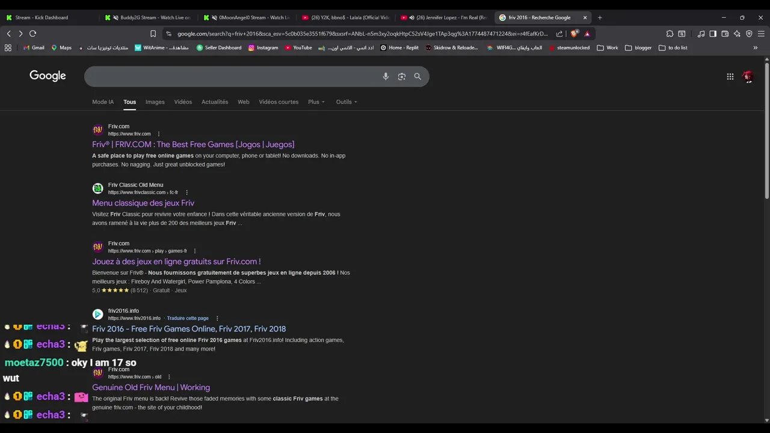Image resolution: width=770 pixels, height=433 pixels.
Task: Open Genuine Old Friv Menu link
Action: (151, 387)
